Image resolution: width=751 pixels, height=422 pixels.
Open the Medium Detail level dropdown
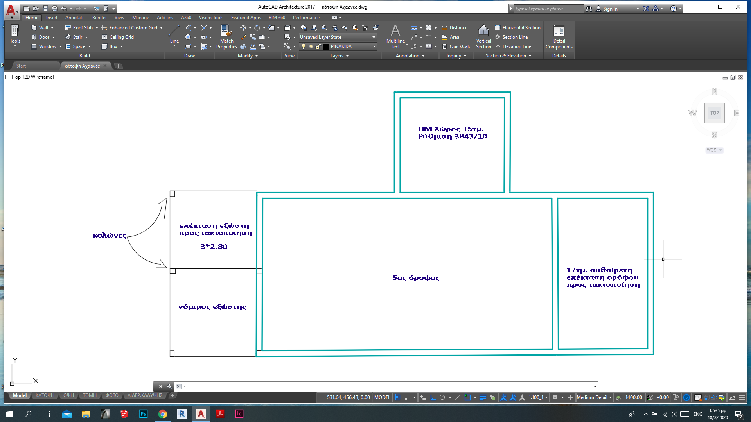594,397
